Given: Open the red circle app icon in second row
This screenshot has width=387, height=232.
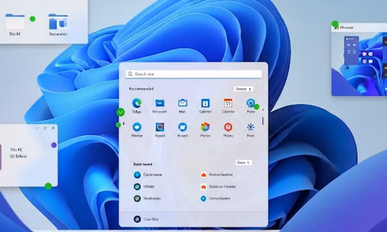Looking at the screenshot, I should pos(228,127).
